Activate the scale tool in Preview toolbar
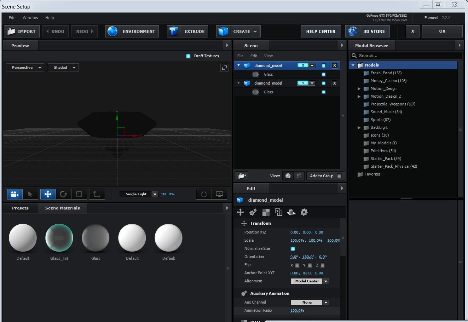468x322 pixels. click(79, 194)
